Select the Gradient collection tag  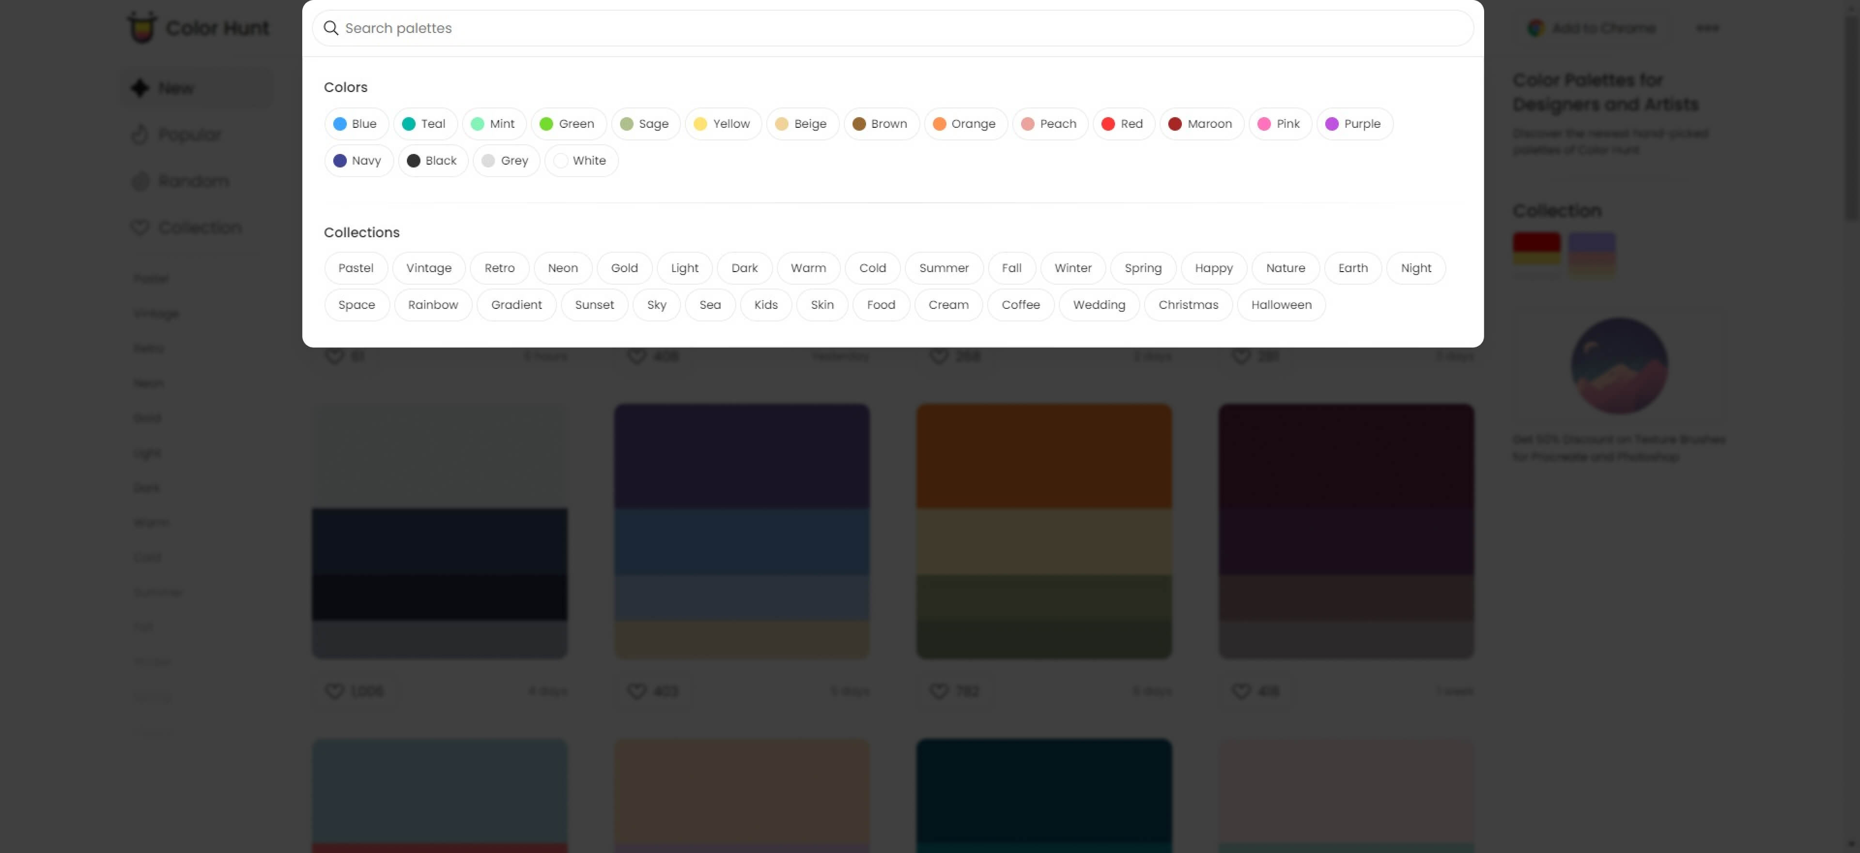(x=515, y=305)
